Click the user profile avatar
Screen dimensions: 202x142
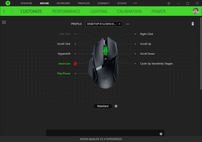[x=196, y=11]
